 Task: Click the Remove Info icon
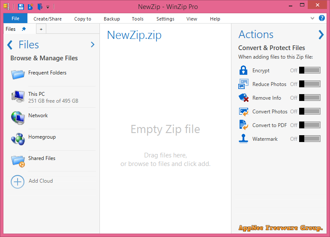pyautogui.click(x=243, y=98)
